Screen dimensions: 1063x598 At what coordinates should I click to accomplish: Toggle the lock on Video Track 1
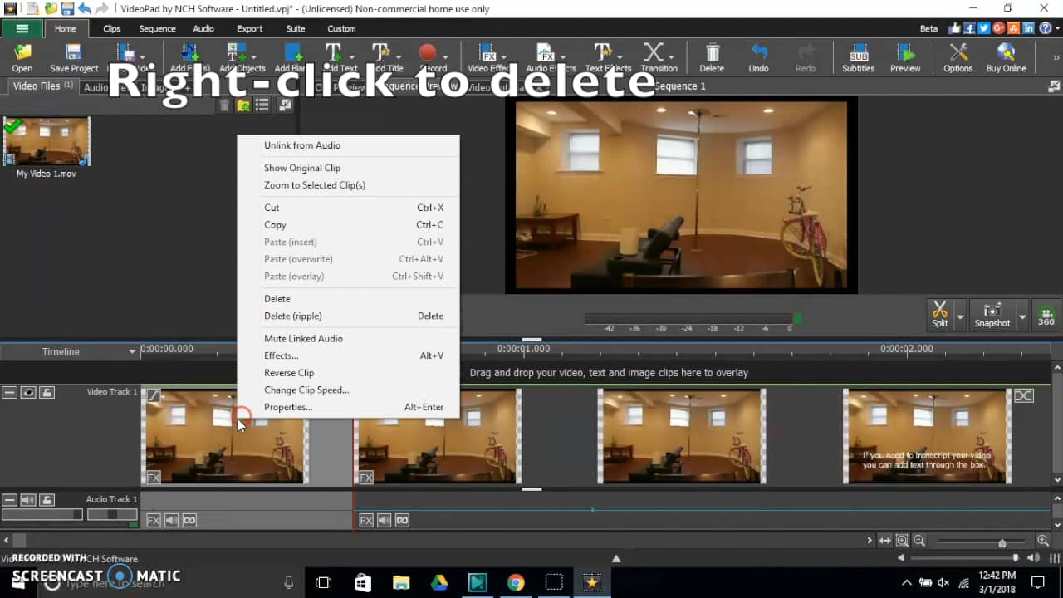(x=47, y=392)
